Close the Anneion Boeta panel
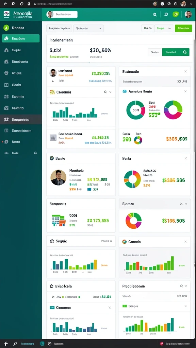 click(x=185, y=91)
